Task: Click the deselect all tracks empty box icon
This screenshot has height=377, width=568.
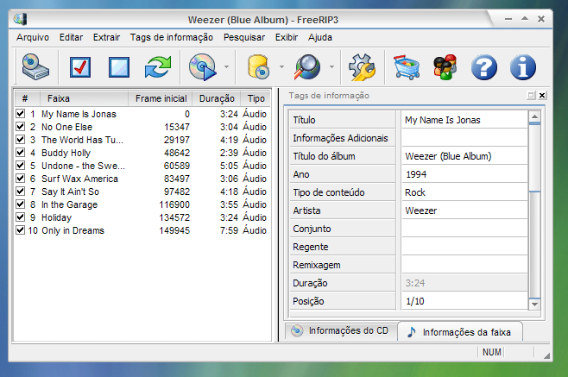Action: coord(119,67)
